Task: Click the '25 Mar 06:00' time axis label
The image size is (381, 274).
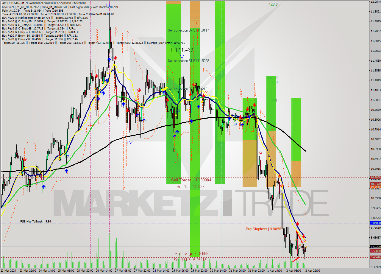Action: click(x=66, y=271)
